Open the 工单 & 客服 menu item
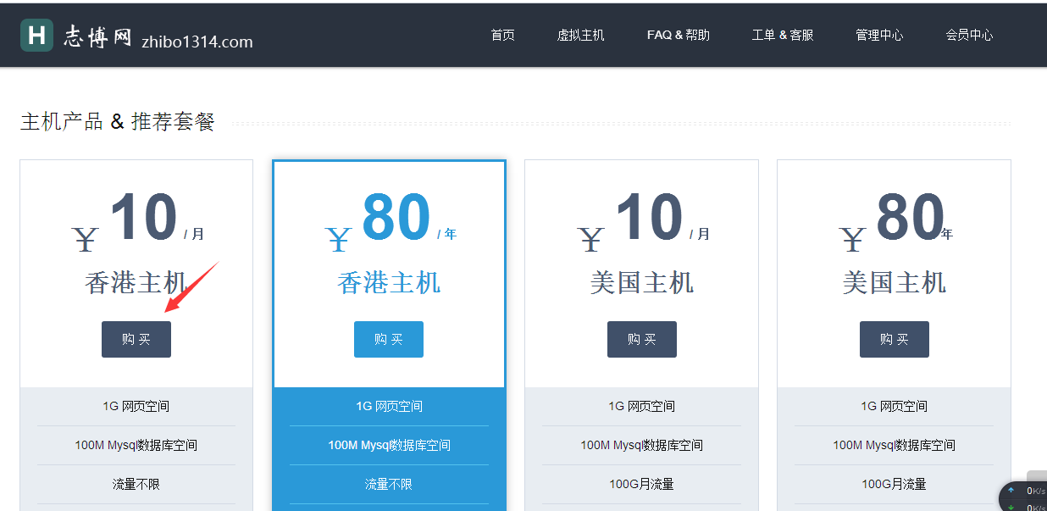This screenshot has width=1047, height=511. click(782, 35)
